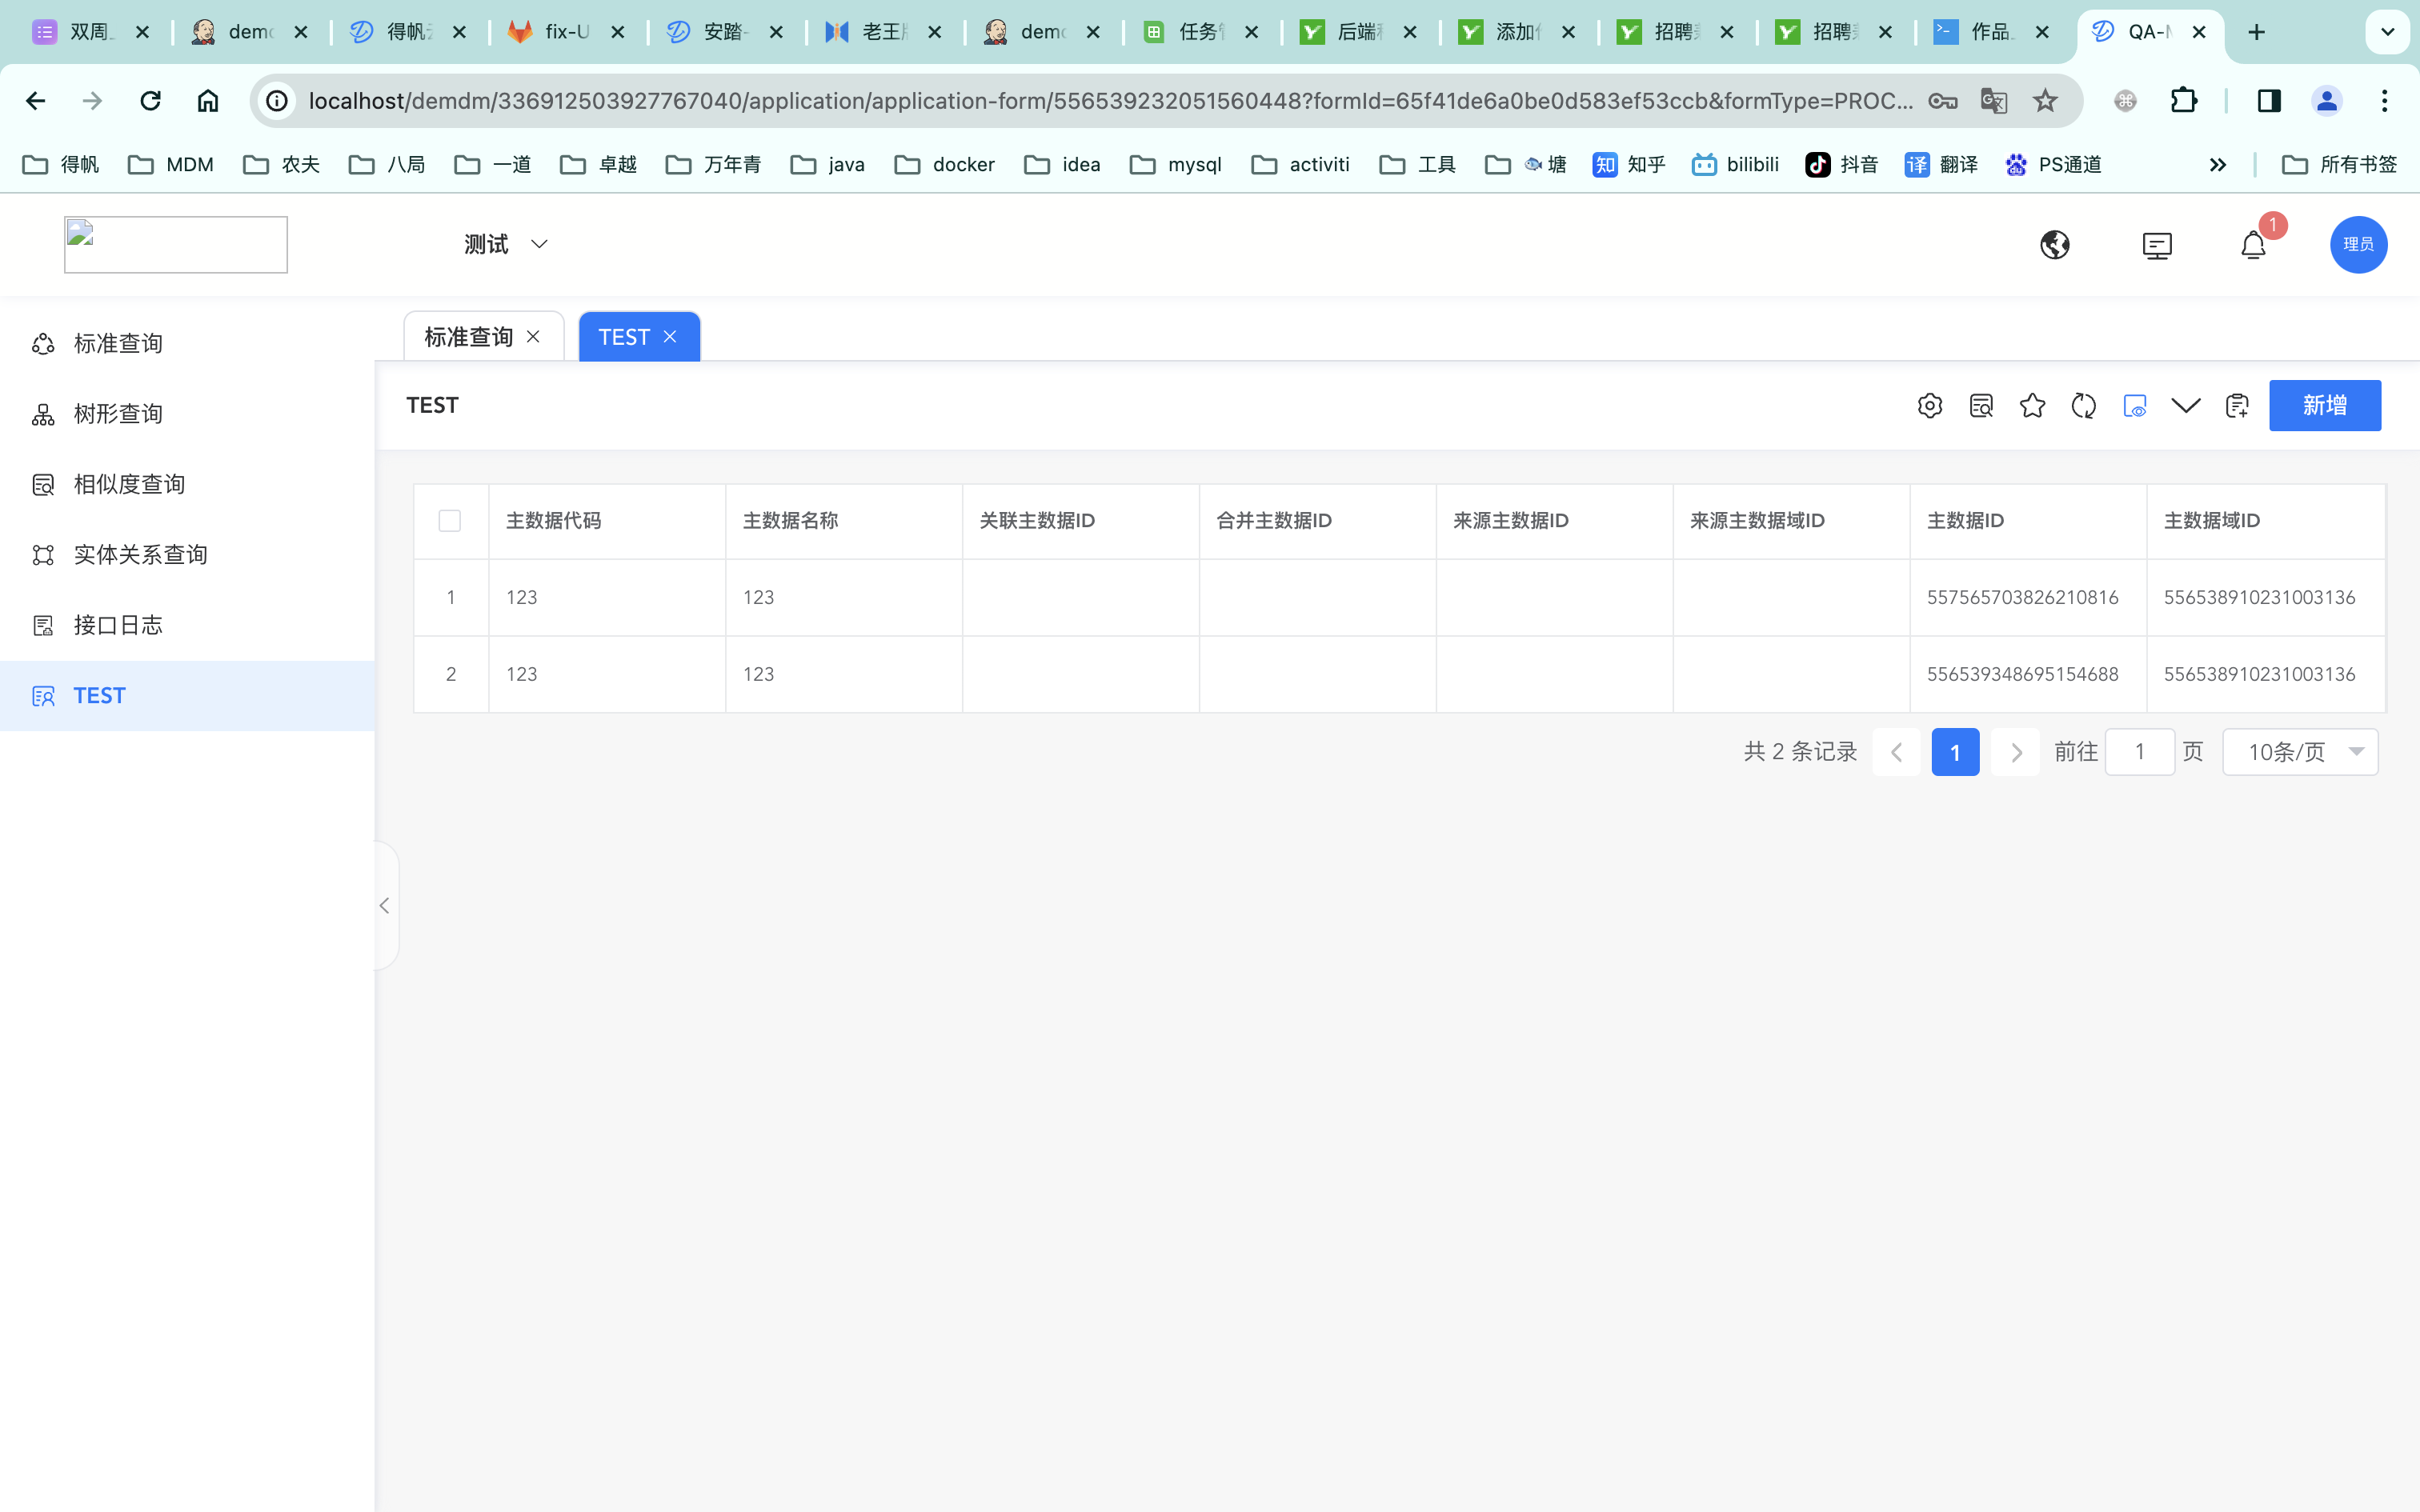Click the blue 新增 button

pyautogui.click(x=2325, y=405)
